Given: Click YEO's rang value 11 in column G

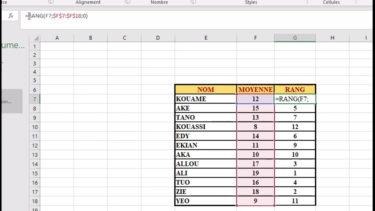Looking at the screenshot, I should (295, 201).
